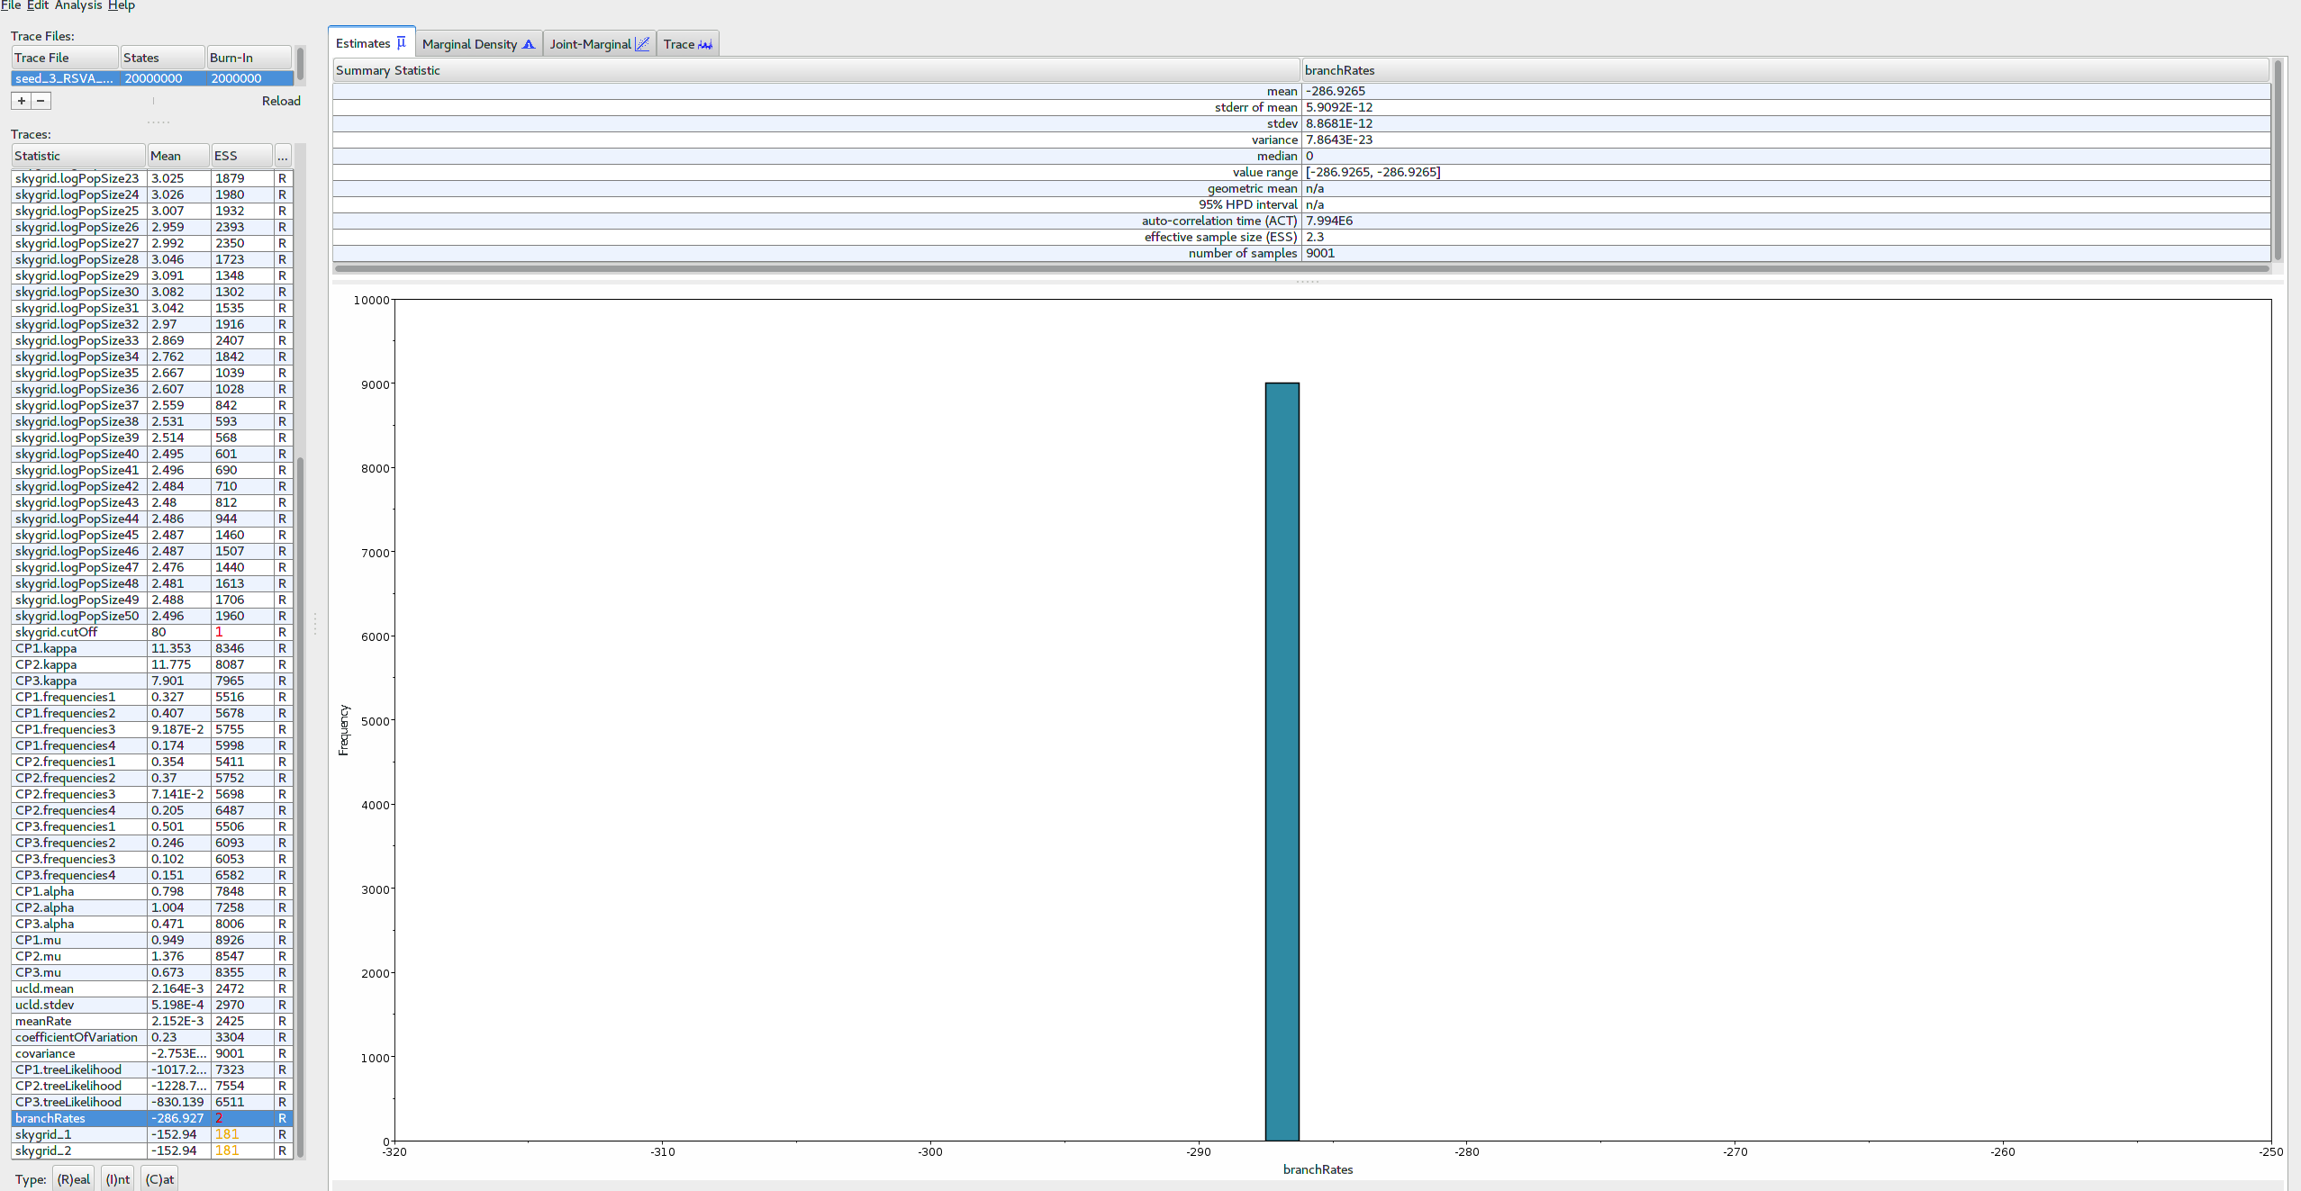2301x1191 pixels.
Task: Click the trace-line icon on the Trace tab
Action: 703,43
